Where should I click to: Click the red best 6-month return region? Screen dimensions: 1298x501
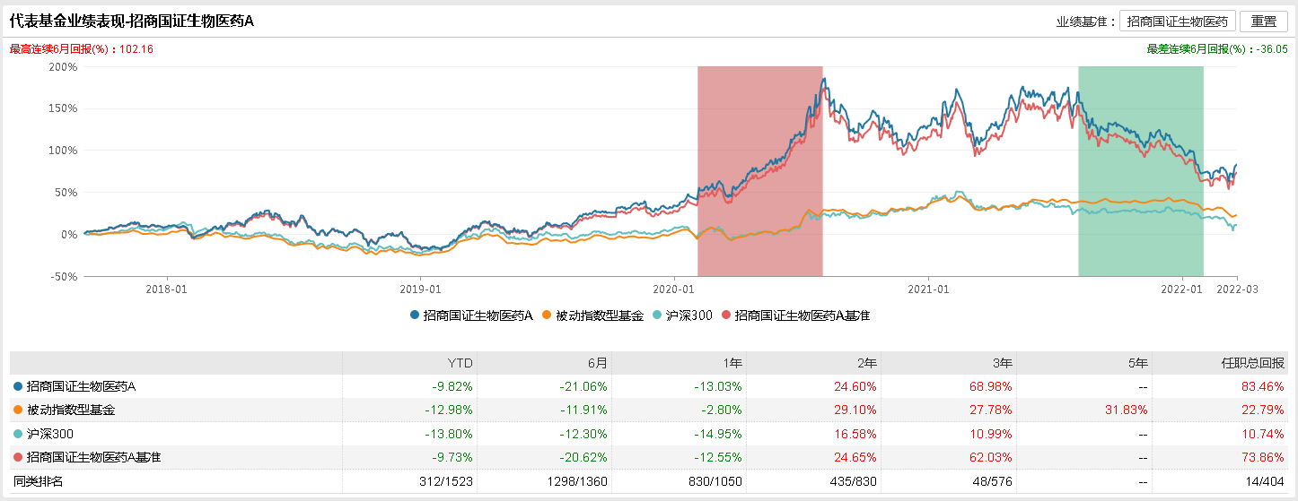pos(759,170)
